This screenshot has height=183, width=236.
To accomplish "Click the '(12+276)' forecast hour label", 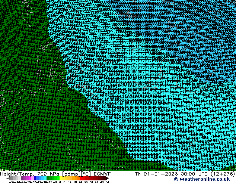I will pyautogui.click(x=223, y=174).
